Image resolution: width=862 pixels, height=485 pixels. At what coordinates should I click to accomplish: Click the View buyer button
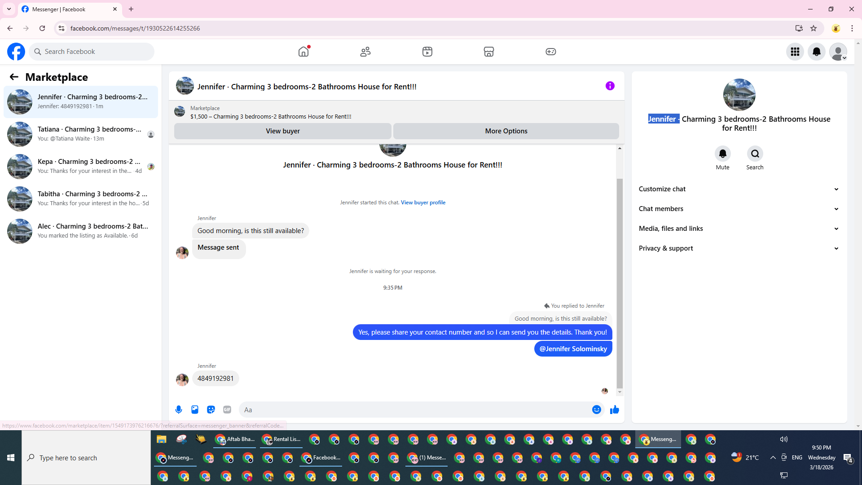point(282,131)
